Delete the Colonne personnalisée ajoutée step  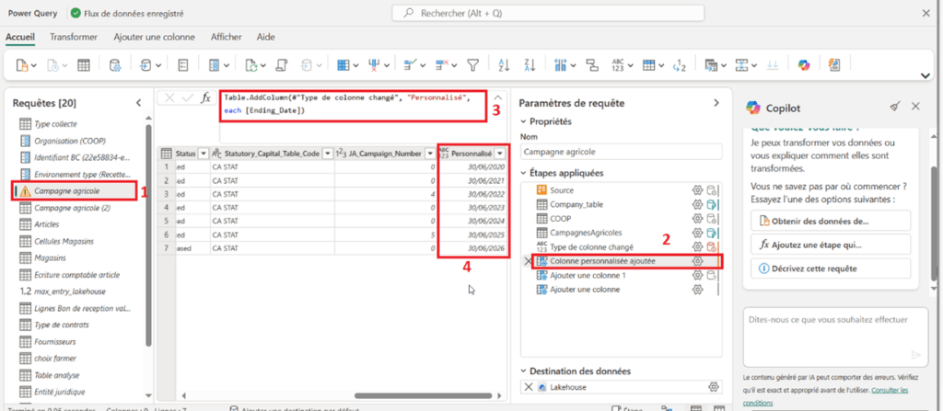tap(528, 261)
